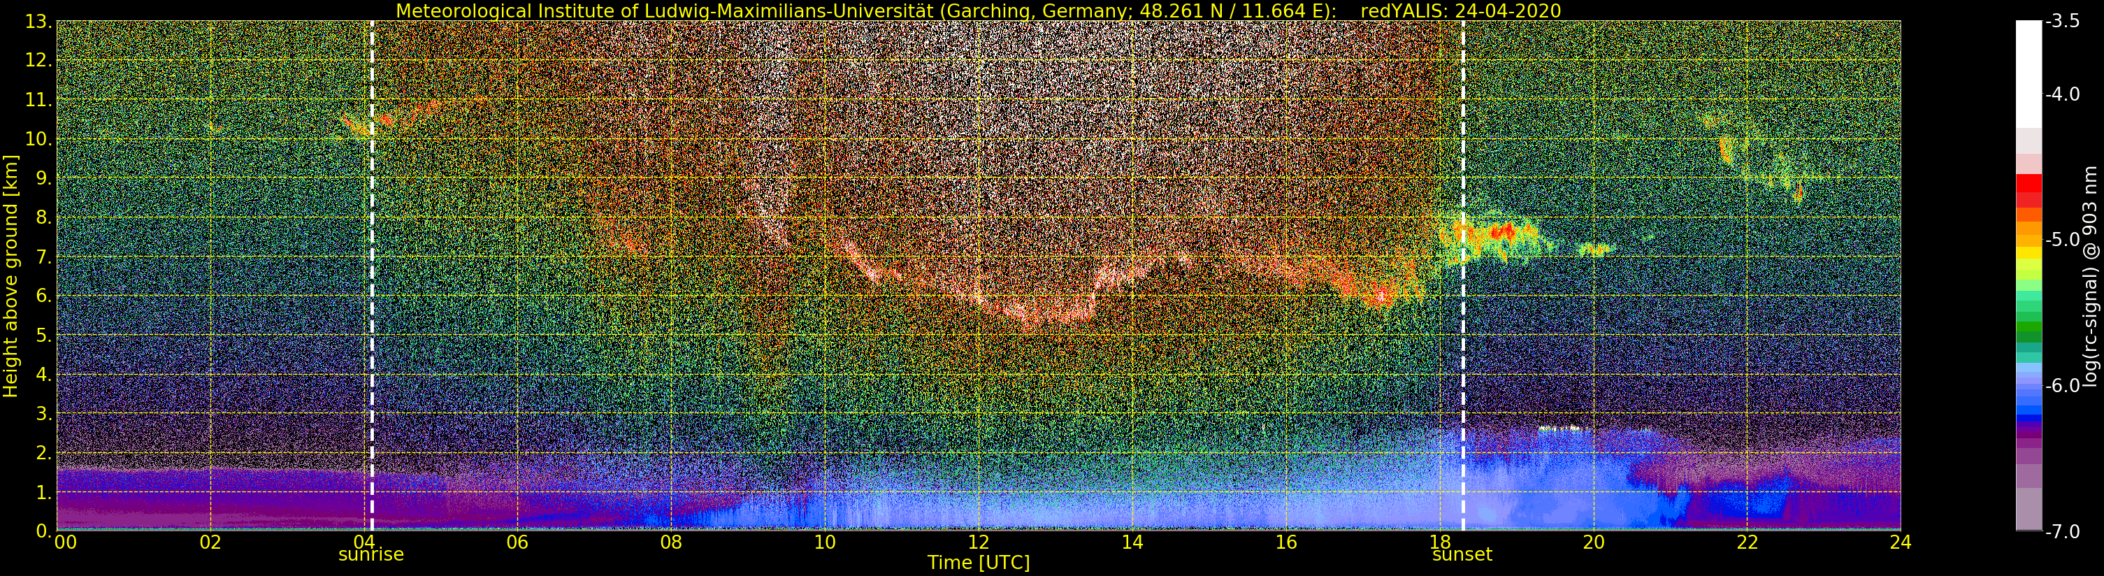Click the '00' tick on the time axis
2104x576 pixels.
(65, 542)
